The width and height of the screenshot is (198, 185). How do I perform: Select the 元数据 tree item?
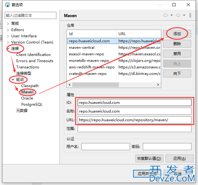[22, 111]
